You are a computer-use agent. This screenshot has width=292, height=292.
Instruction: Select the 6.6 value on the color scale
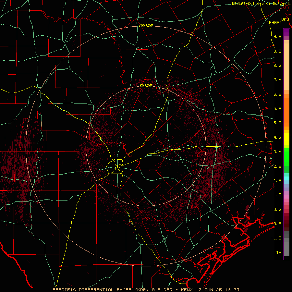click(x=277, y=94)
